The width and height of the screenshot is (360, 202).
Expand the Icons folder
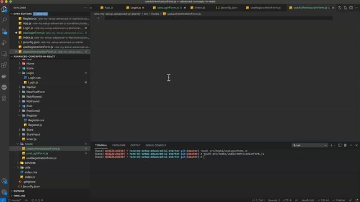[x=30, y=68]
